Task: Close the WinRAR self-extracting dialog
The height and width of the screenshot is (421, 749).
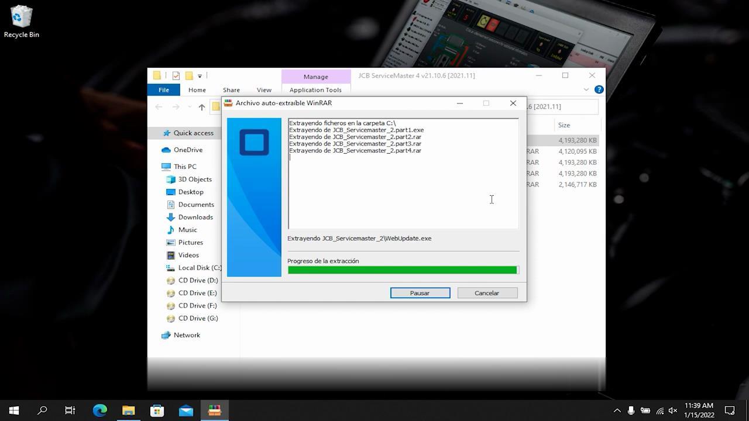Action: tap(513, 103)
